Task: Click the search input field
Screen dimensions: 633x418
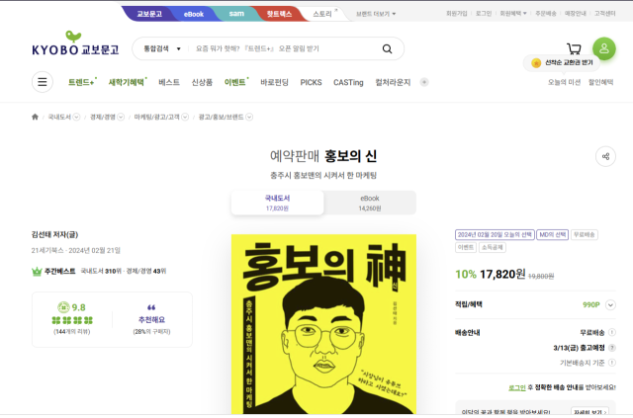Action: [283, 48]
